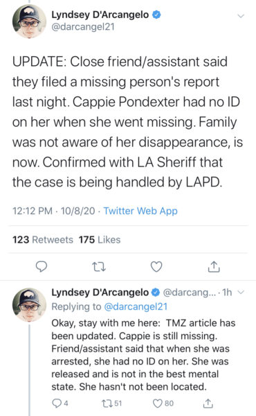
Task: View the 123 Retweets list
Action: pyautogui.click(x=43, y=240)
